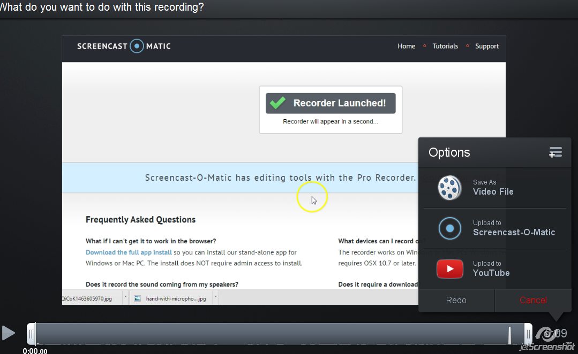Choose Upload to Screencast-O-Matic

494,228
